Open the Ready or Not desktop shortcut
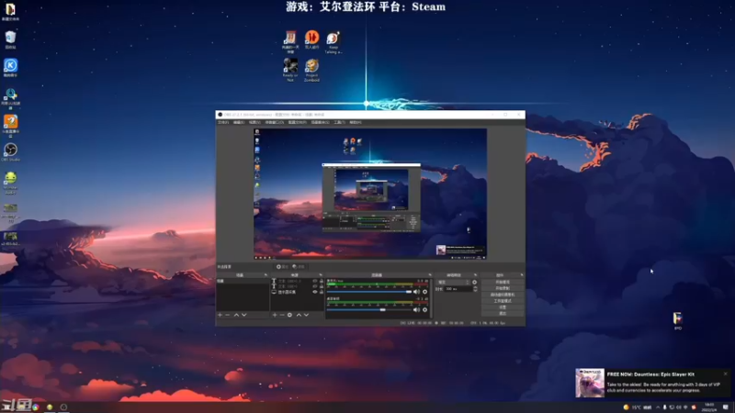Viewport: 735px width, 413px height. (290, 70)
